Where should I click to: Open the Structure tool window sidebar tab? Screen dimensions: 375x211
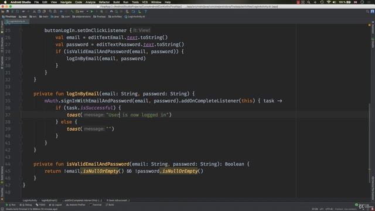(2, 45)
